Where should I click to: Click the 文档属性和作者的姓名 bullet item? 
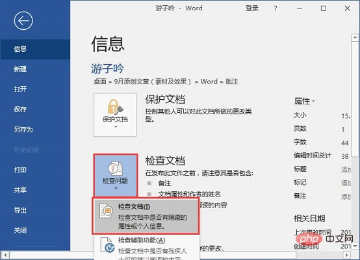(x=189, y=195)
